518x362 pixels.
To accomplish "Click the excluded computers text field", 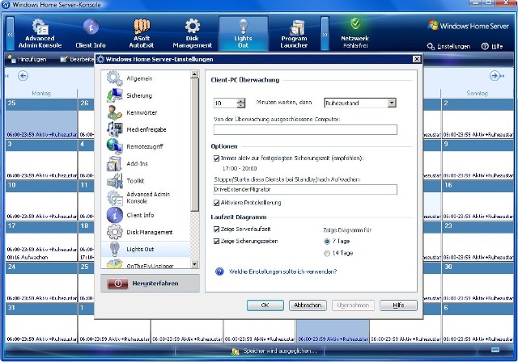I will tap(305, 129).
